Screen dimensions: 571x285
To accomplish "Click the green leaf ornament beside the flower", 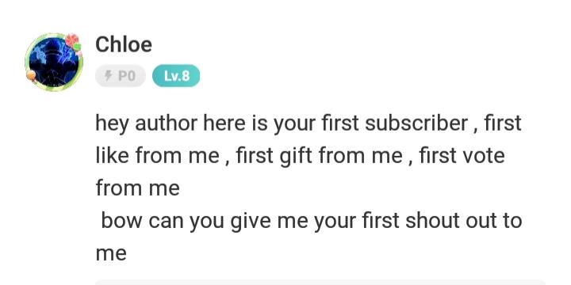I will (x=77, y=47).
